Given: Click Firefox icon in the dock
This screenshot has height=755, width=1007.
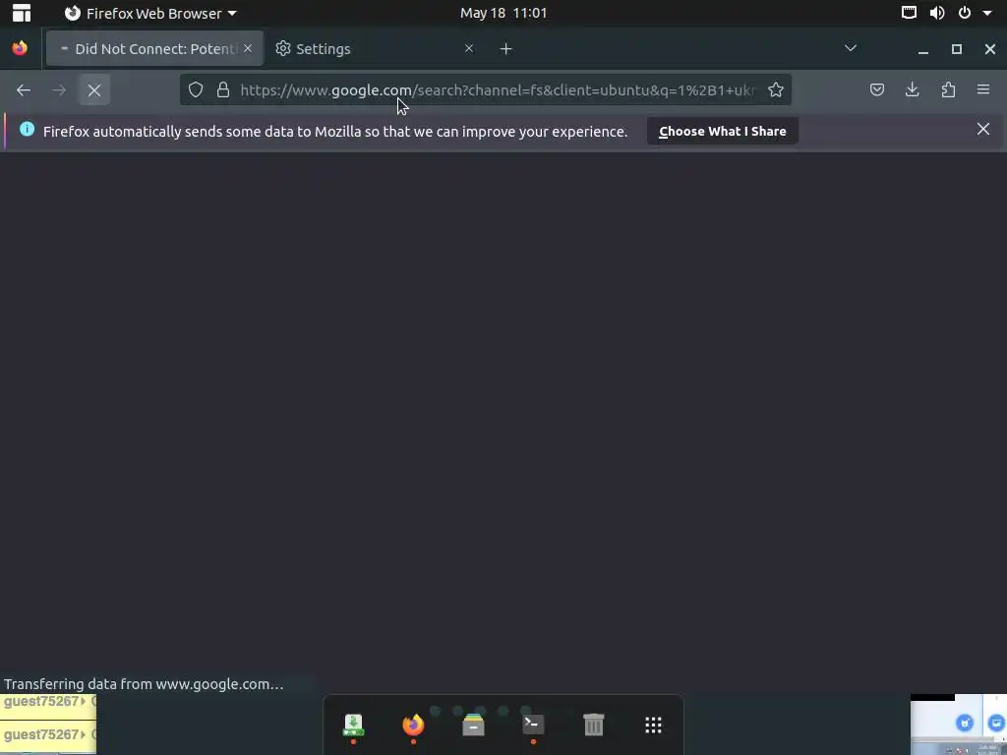Looking at the screenshot, I should pyautogui.click(x=413, y=725).
